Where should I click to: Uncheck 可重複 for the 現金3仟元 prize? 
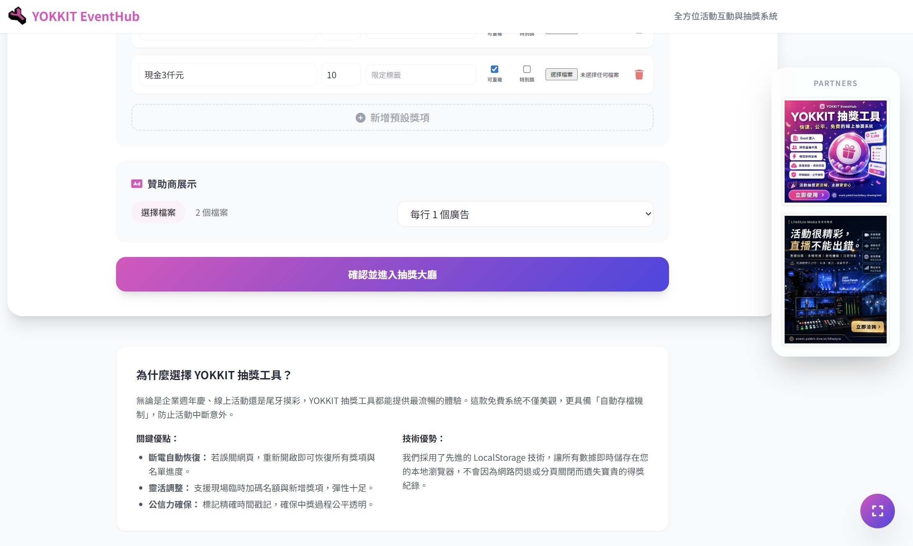coord(495,69)
